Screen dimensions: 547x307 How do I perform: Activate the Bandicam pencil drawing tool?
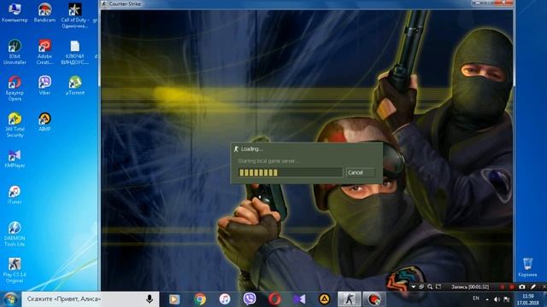pos(533,287)
